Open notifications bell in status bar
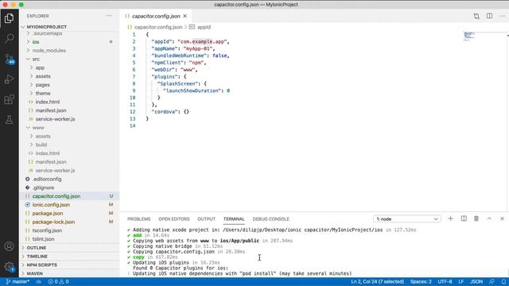Image resolution: width=509 pixels, height=286 pixels. (503, 282)
